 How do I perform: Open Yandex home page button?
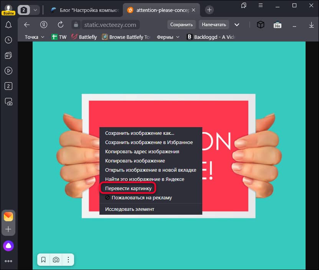(44, 25)
